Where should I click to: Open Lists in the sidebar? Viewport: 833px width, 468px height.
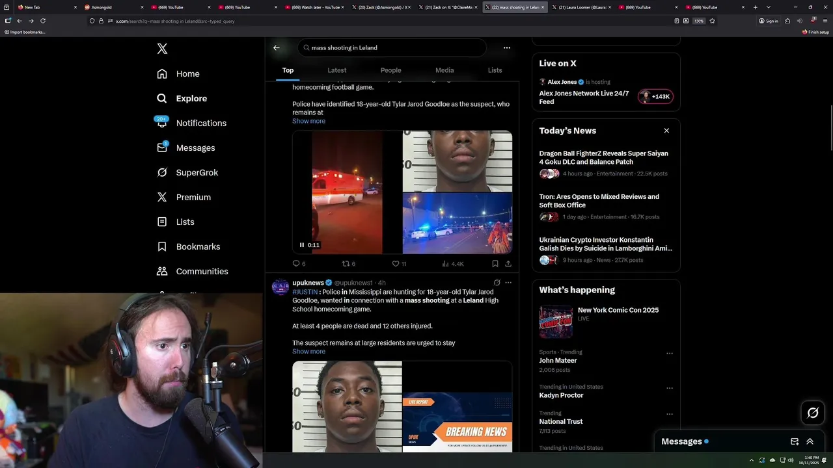(x=175, y=222)
